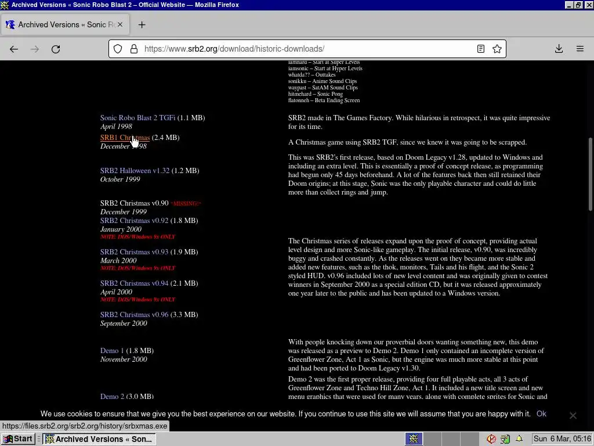Open the Firefox hamburger menu
The image size is (594, 446).
click(x=580, y=49)
